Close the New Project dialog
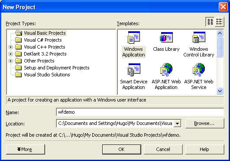 223,7
